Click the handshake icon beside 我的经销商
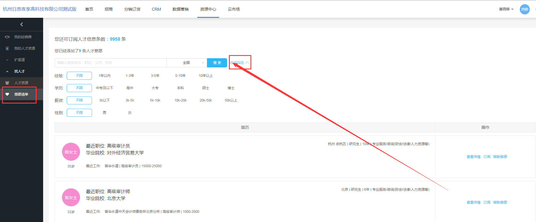The width and height of the screenshot is (536, 222). click(x=7, y=37)
